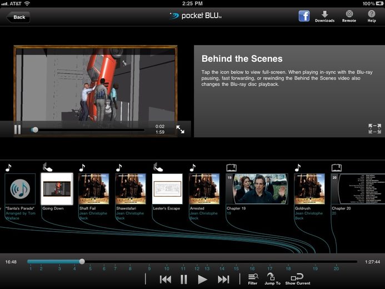385x289 pixels.
Task: Open the Goldrush soundtrack thumbnail
Action: pyautogui.click(x=309, y=189)
